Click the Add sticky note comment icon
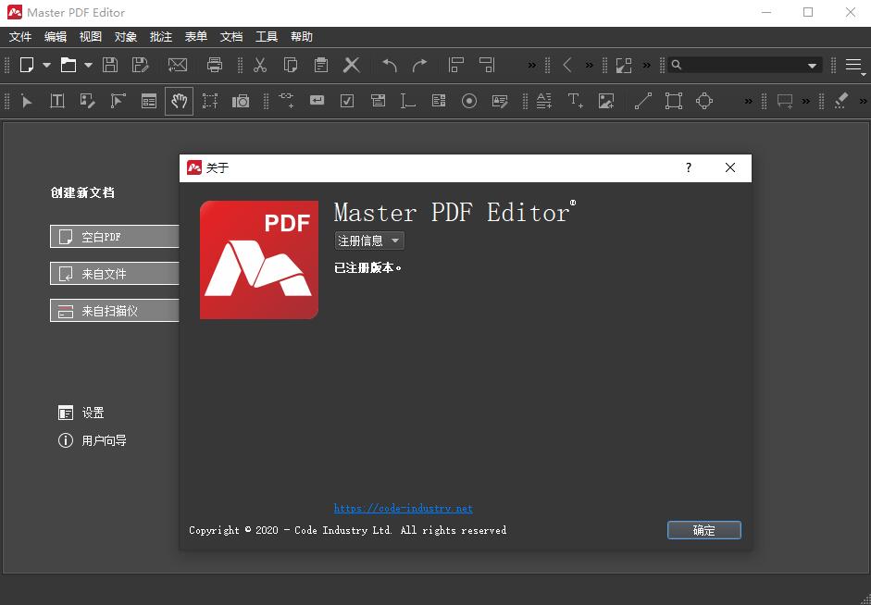The width and height of the screenshot is (871, 605). (x=785, y=102)
